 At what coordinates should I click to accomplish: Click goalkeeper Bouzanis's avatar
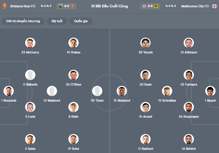(8, 91)
